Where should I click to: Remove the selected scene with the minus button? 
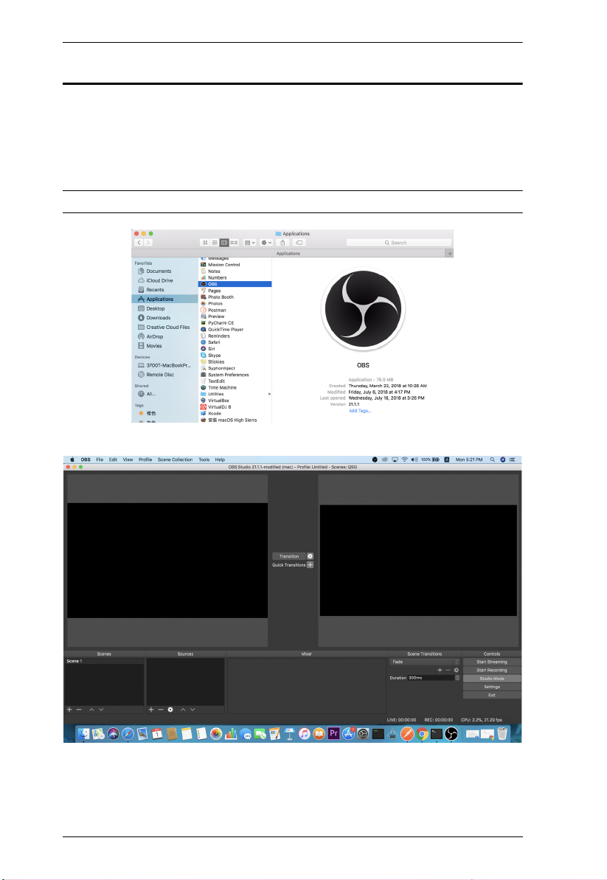tap(79, 710)
